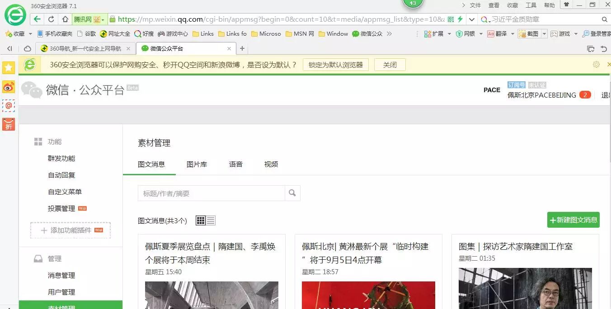The height and width of the screenshot is (309, 611).
Task: Click 添加功能插件 button
Action: click(x=70, y=230)
